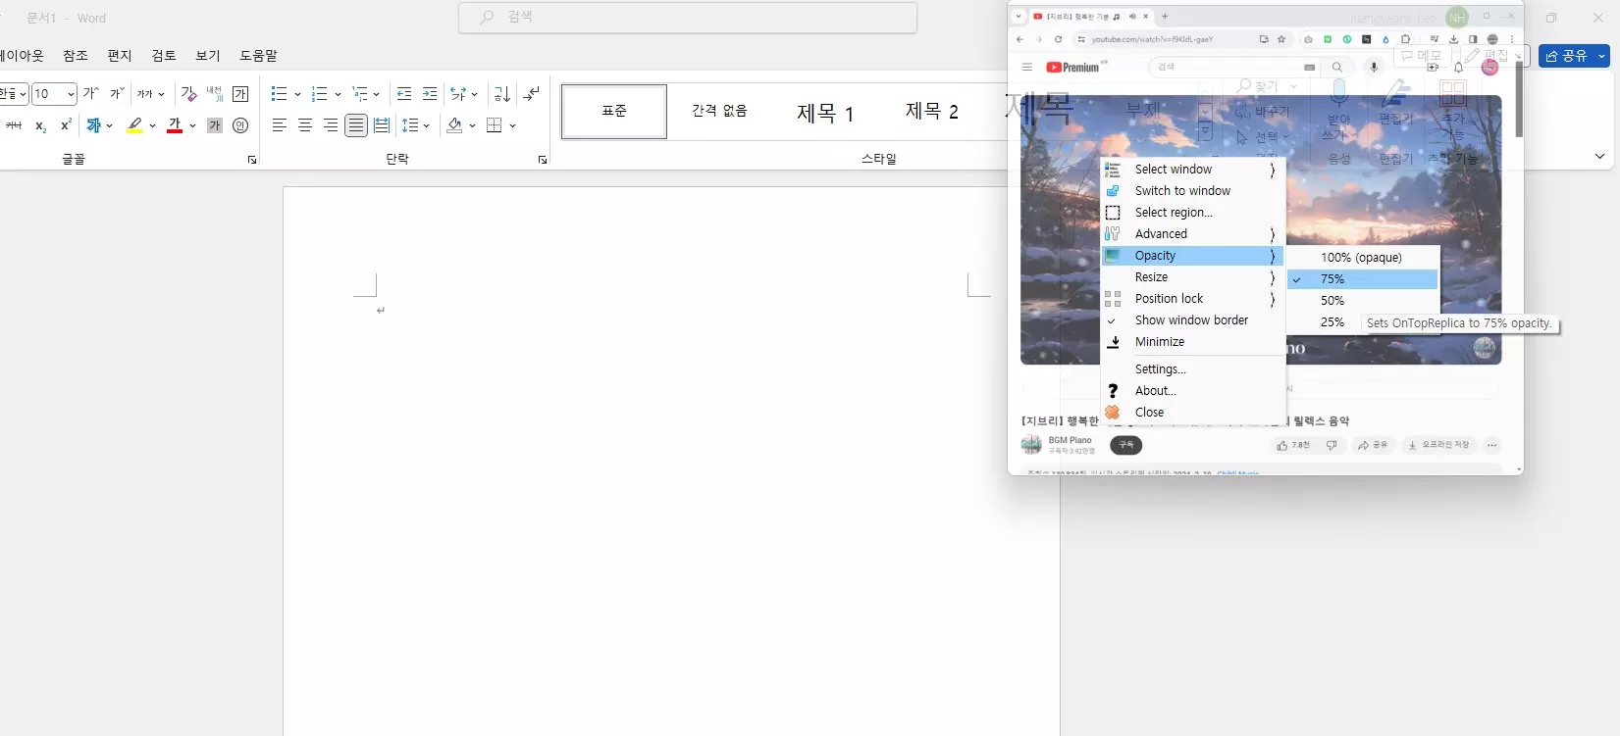Screen dimensions: 1620x736
Task: Expand bullets library dropdown arrow
Action: 297,94
